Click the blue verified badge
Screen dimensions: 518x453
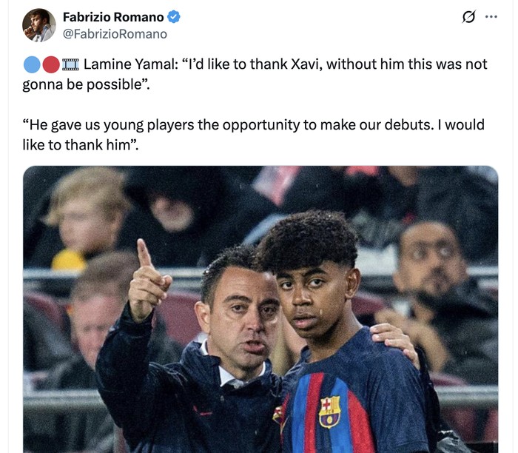pyautogui.click(x=174, y=17)
